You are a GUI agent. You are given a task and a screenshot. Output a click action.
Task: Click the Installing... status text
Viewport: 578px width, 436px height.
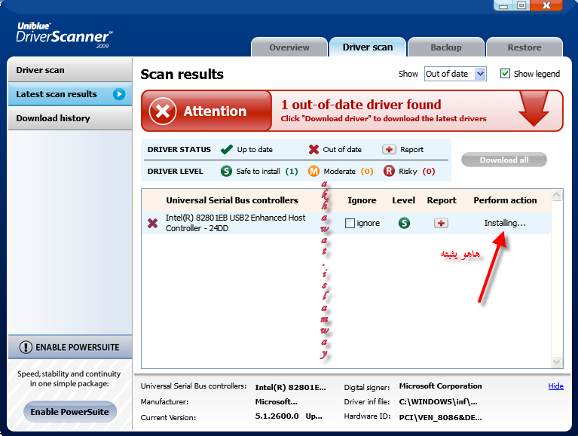(x=505, y=223)
